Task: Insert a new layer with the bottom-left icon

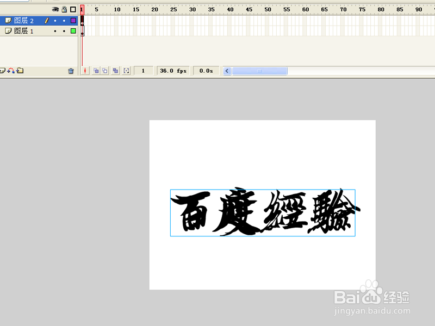Action: point(3,71)
